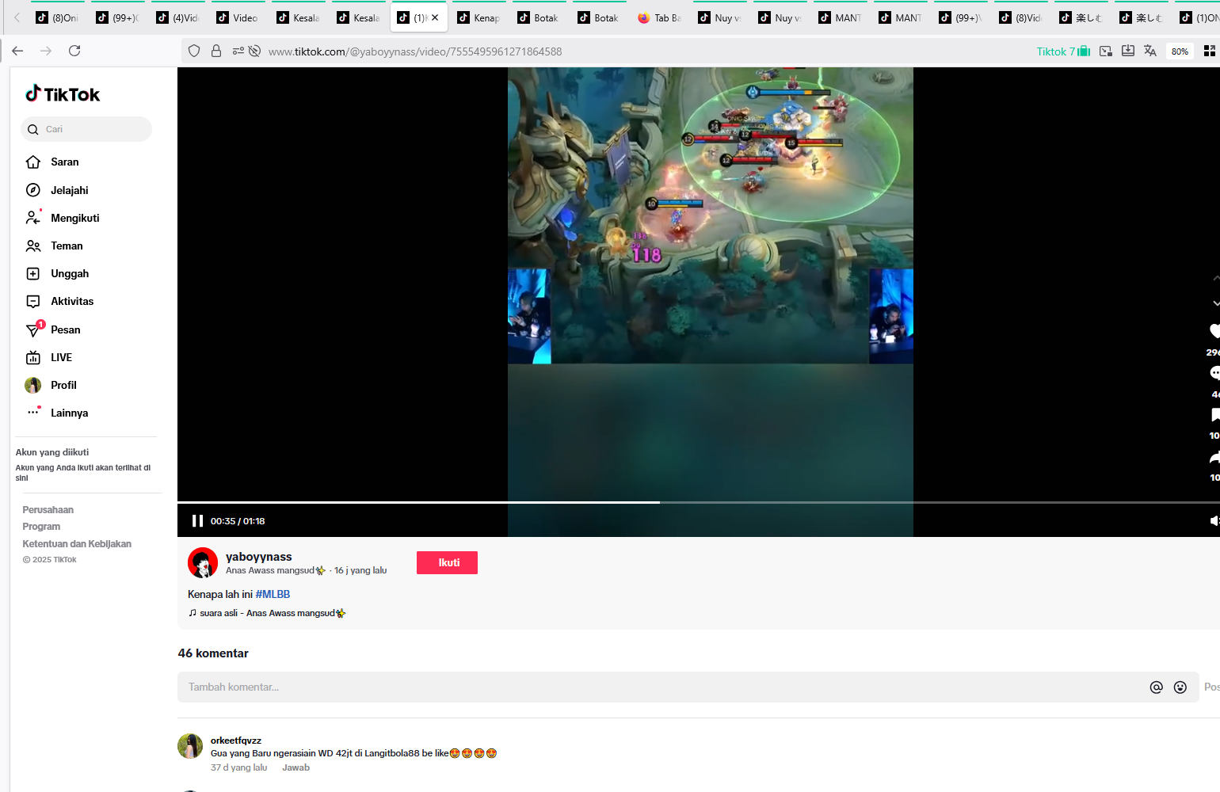This screenshot has width=1220, height=792.
Task: Open the Saran home feed
Action: (x=52, y=162)
